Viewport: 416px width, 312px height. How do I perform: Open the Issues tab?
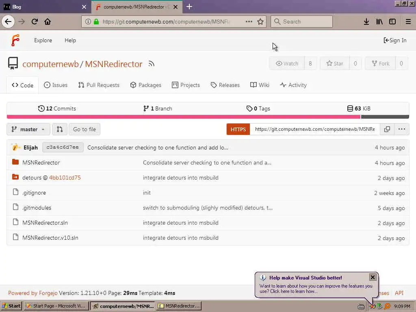click(56, 85)
